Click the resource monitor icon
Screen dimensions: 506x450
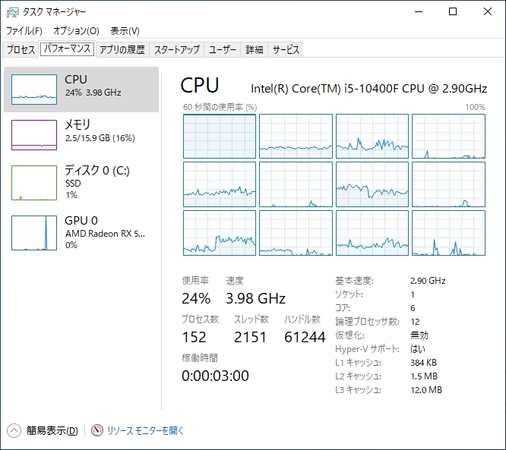[96, 430]
